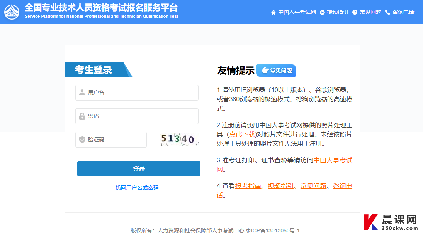Viewport: 423px width, 237px height.
Task: Click the 京ICP备13013060号-1 footer text
Action: point(272,230)
